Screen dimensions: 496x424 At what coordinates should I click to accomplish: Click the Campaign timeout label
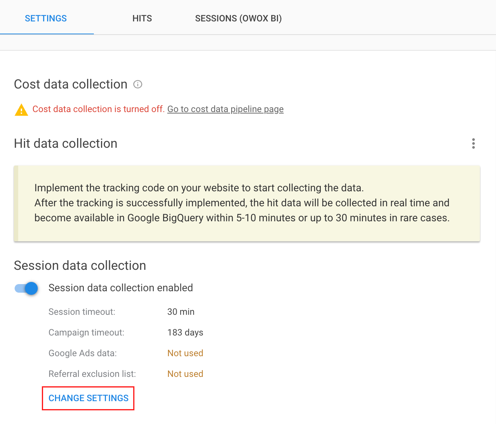point(86,332)
